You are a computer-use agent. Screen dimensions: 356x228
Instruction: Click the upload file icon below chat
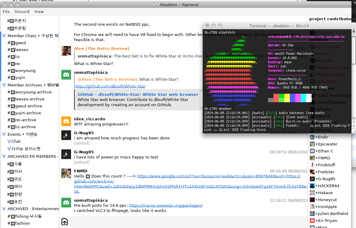(65, 222)
